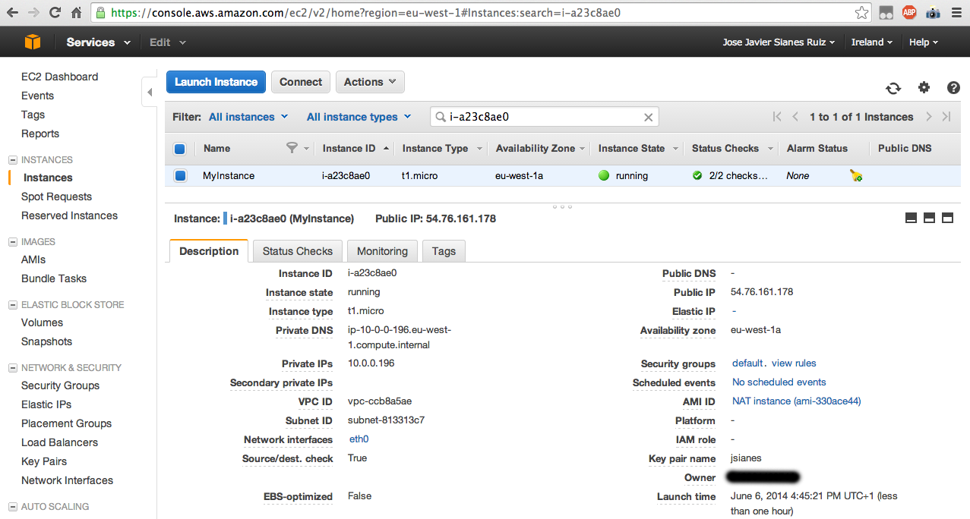Open the Adblock Plus extension icon
The height and width of the screenshot is (519, 970).
coord(909,13)
